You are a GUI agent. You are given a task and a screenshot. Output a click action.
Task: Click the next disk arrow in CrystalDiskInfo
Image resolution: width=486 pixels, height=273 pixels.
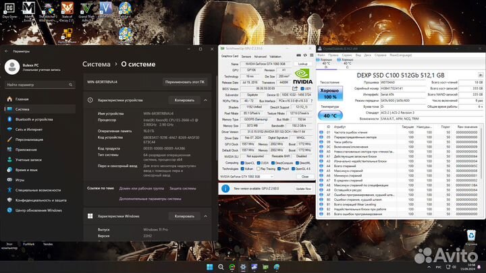coord(479,76)
